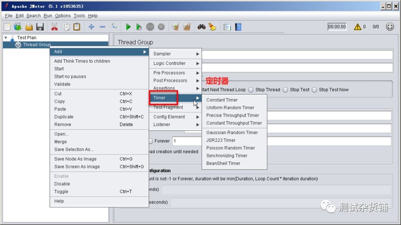
Task: Click the Copy icon in the toolbar
Action: 66,27
